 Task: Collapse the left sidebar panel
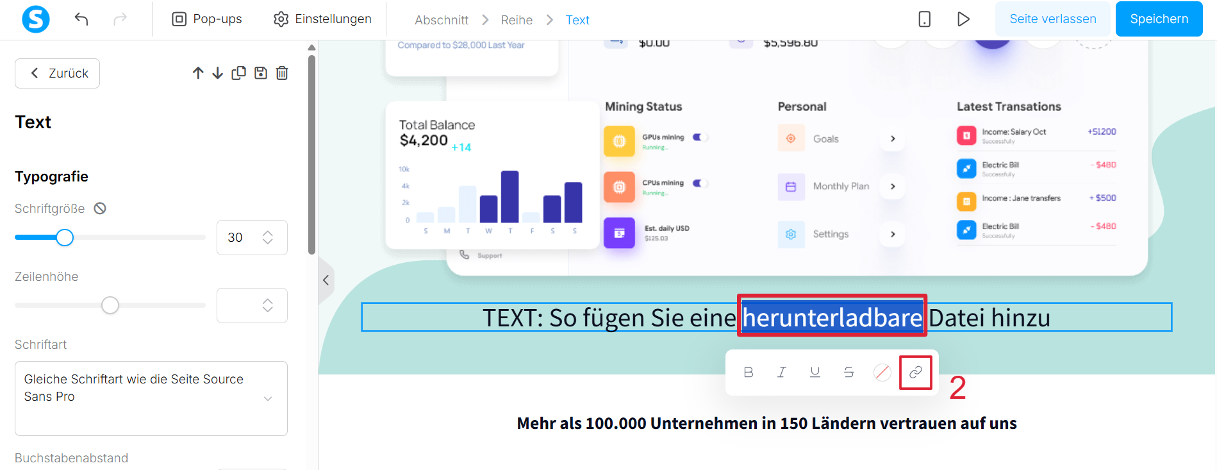[326, 280]
